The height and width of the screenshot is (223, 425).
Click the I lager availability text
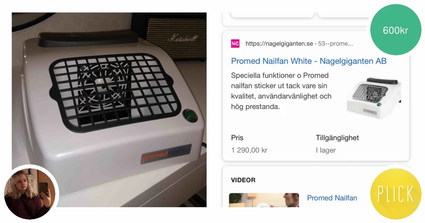[x=326, y=150]
